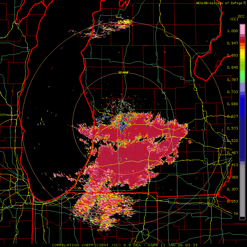
Task: Select the 1.000 value on the scale
Action: pos(232,31)
